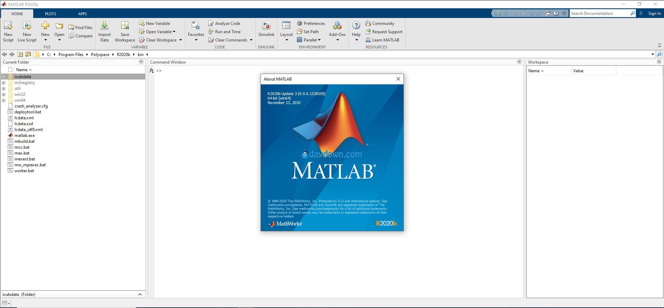Click Polyspace in the path bar
The height and width of the screenshot is (308, 664).
[x=100, y=54]
